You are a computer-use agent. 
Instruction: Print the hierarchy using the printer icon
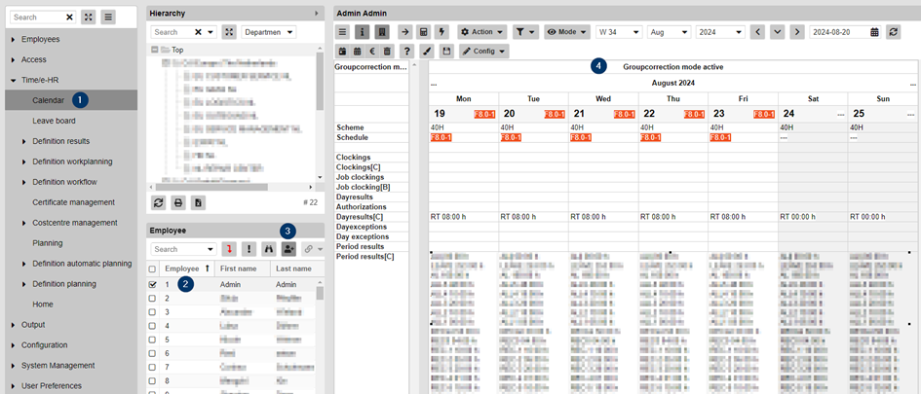click(178, 202)
